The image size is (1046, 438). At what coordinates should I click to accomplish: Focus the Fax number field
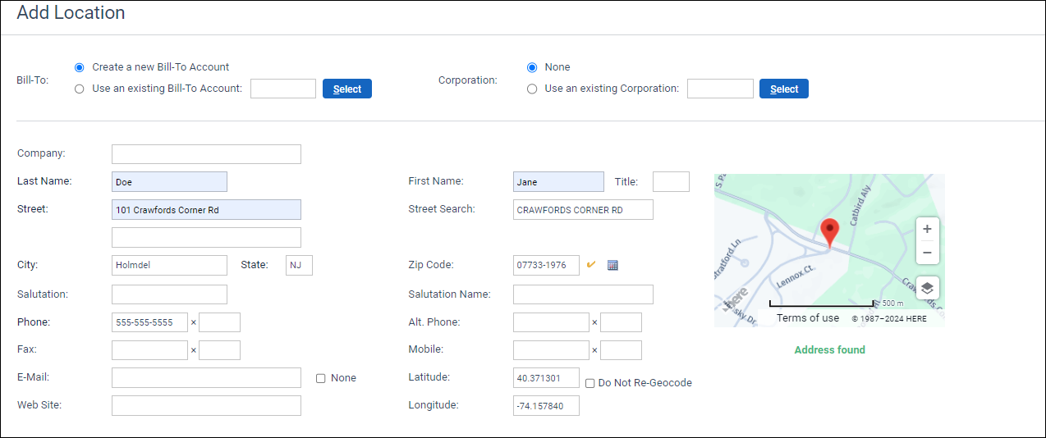click(149, 350)
